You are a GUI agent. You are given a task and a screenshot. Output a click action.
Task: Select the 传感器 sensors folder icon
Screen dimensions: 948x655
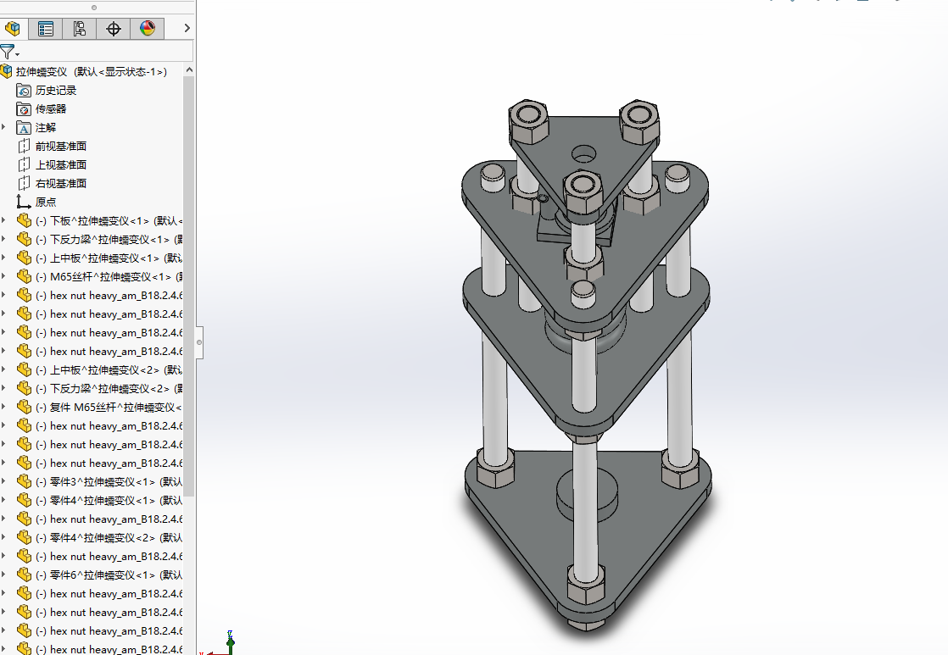[24, 109]
